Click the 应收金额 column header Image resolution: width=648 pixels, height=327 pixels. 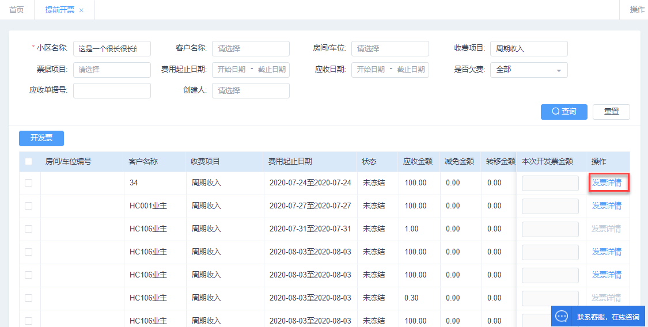(418, 161)
